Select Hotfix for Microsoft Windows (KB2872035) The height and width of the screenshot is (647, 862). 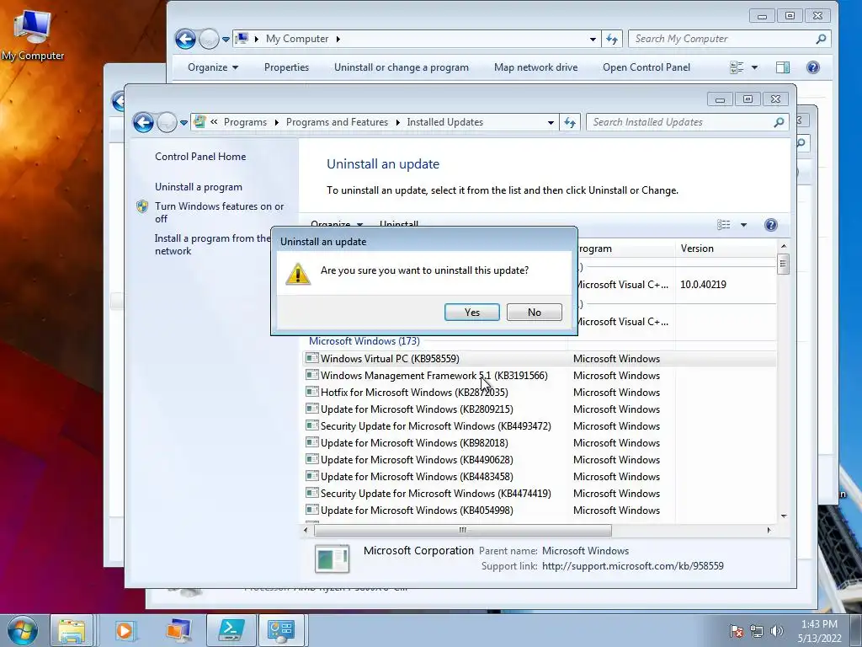(540, 393)
